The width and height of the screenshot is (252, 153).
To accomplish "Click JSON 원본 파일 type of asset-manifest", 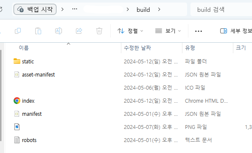I will [203, 75].
